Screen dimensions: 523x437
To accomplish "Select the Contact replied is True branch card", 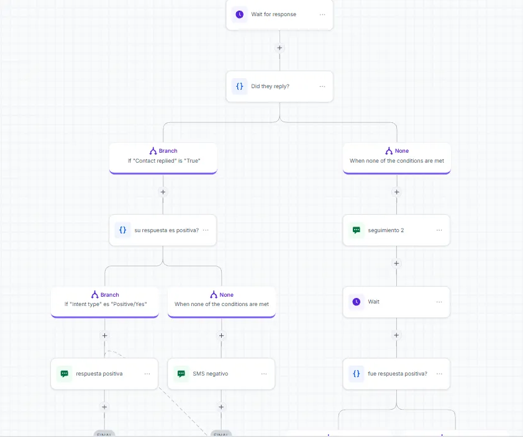I will coord(163,159).
